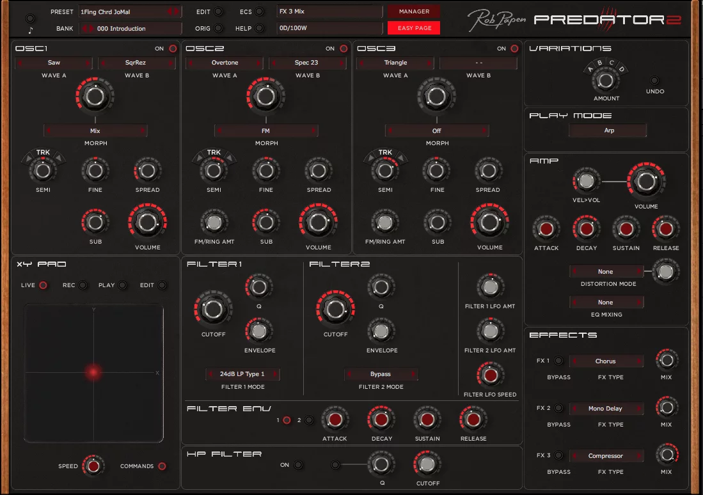Toggle the XY Pad COMMANDS button
The height and width of the screenshot is (495, 703).
pos(162,466)
